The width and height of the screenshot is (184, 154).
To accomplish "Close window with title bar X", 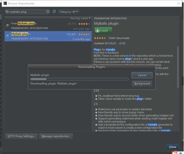I will tap(179, 4).
